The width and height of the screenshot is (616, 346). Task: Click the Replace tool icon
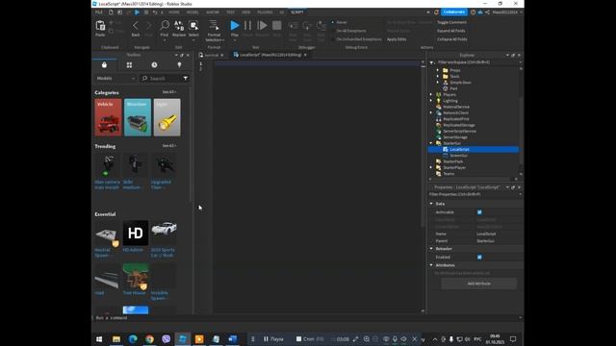point(179,26)
